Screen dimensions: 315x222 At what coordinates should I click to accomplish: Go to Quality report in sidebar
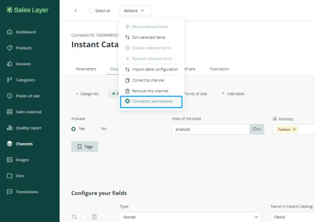(x=29, y=128)
